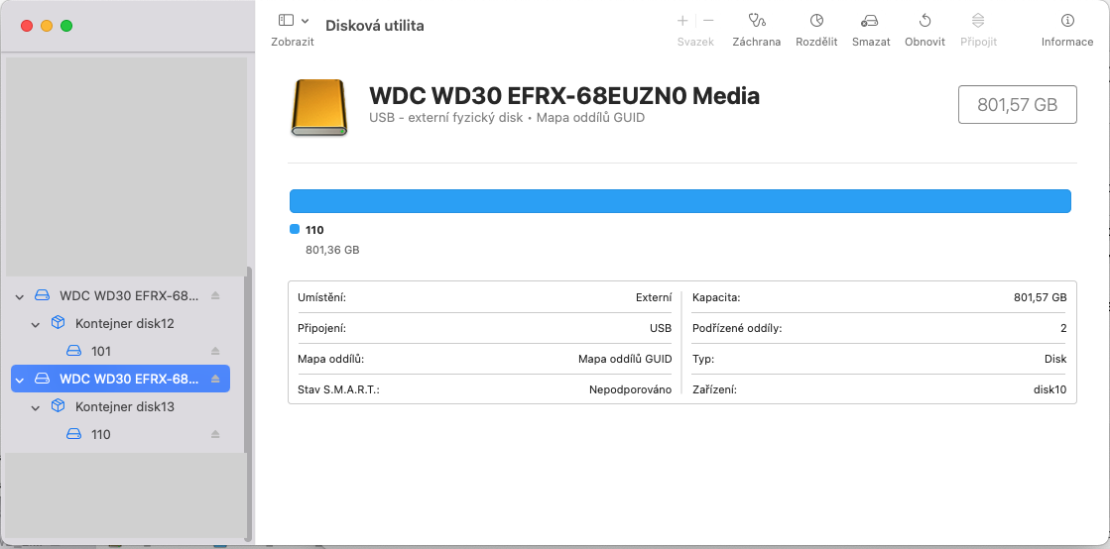Click the orange external disk image
The image size is (1110, 549).
click(319, 107)
